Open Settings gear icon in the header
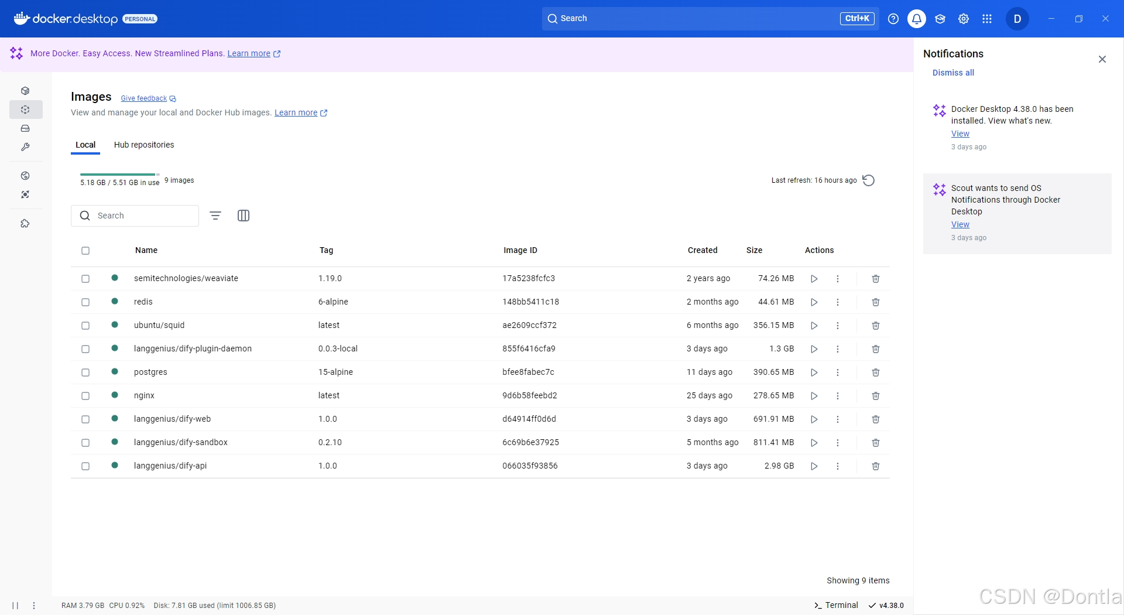This screenshot has width=1124, height=615. pos(964,19)
